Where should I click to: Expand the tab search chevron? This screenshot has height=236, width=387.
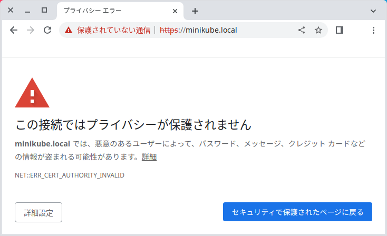point(373,11)
